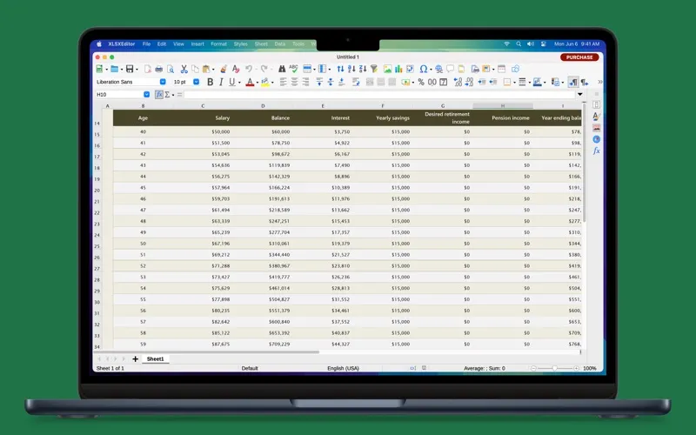Toggle Right-to-Left paragraph direction

tap(585, 82)
